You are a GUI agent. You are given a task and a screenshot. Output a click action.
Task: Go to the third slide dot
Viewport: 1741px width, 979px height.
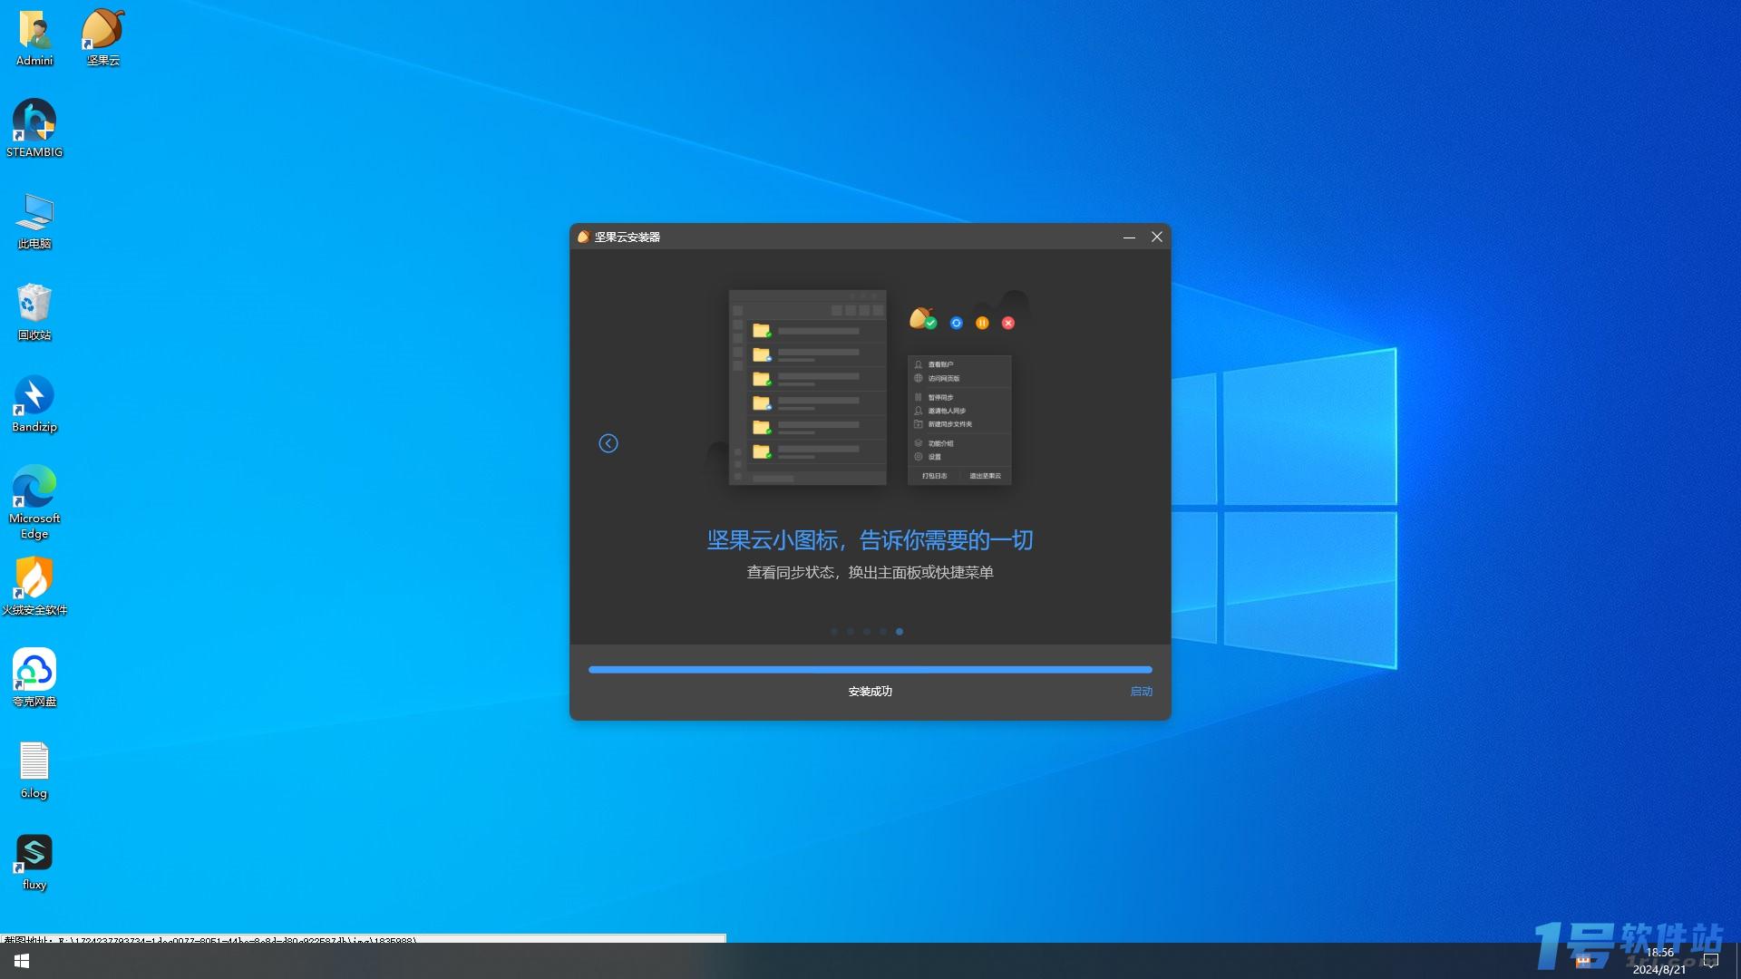click(x=867, y=632)
